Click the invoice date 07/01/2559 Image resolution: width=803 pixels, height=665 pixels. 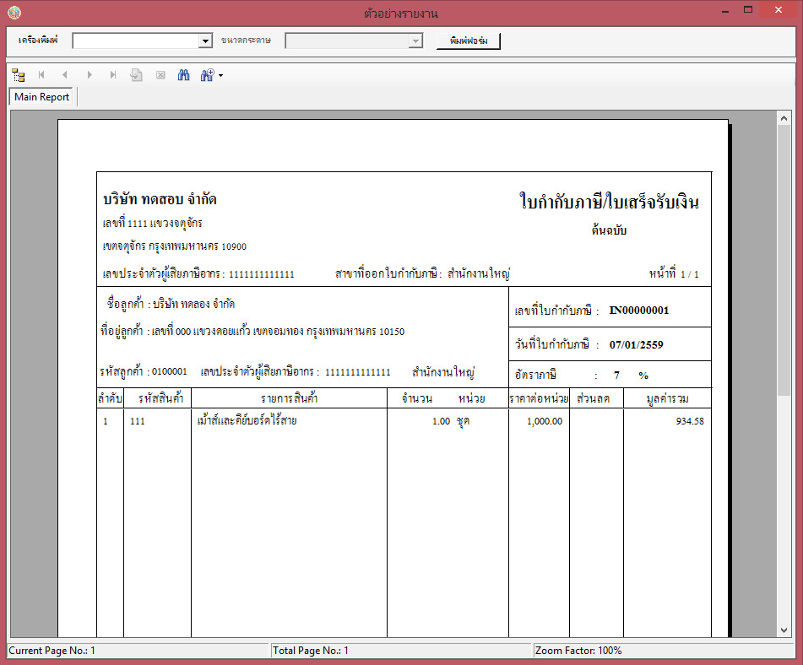coord(636,344)
